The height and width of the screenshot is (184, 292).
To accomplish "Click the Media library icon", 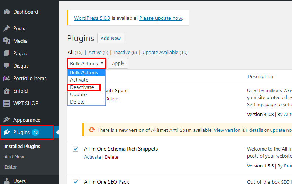I will [x=7, y=41].
